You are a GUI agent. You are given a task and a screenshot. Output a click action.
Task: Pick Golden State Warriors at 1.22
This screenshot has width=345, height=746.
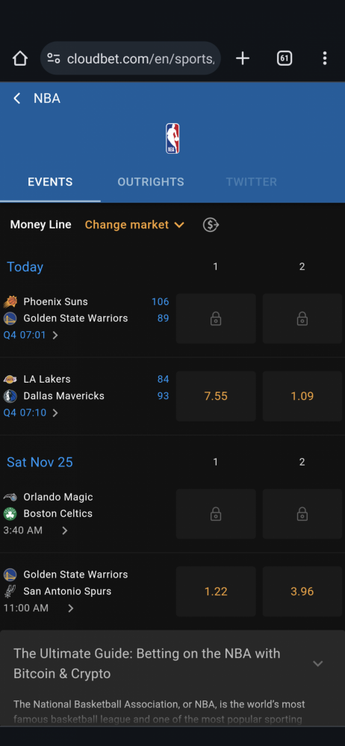point(216,592)
